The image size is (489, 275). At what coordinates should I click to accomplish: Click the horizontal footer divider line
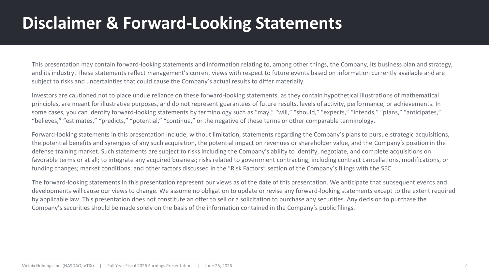click(244, 258)
